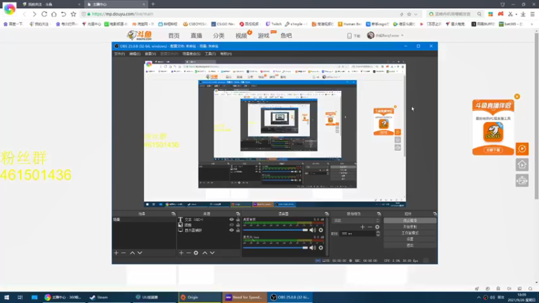539x303 pixels.
Task: Close the Douyu companion ad popup
Action: click(517, 96)
